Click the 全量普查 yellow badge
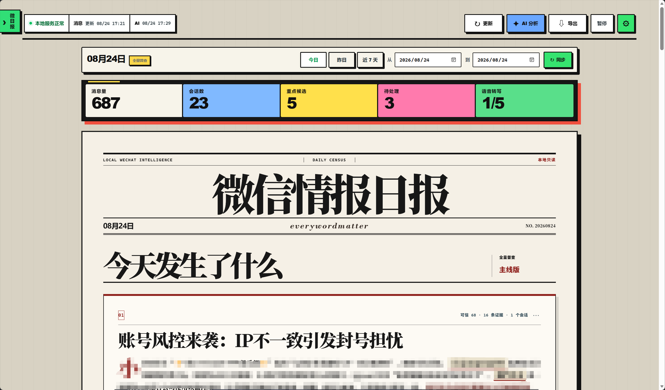 (140, 61)
